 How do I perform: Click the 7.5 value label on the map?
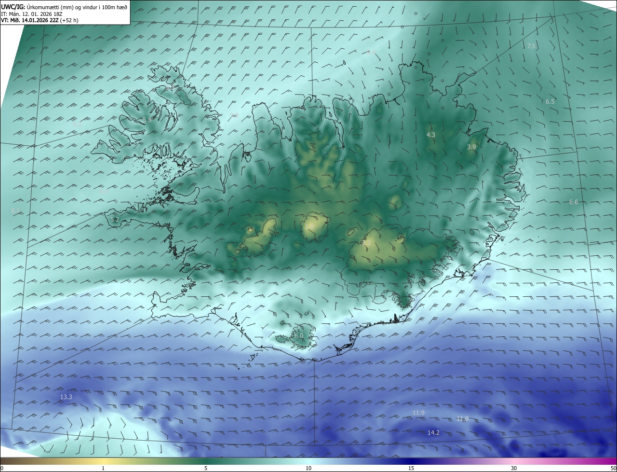(531, 46)
